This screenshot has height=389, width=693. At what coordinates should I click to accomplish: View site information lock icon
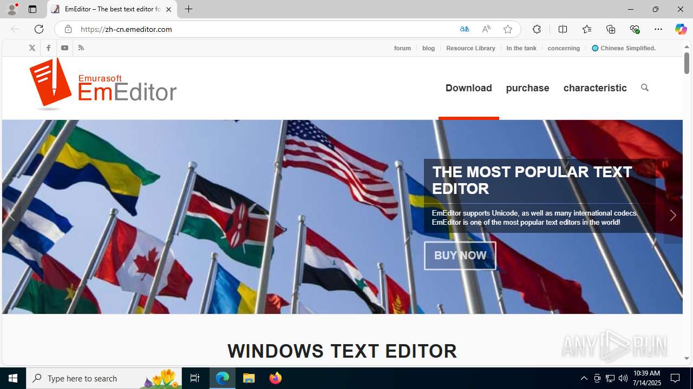[x=68, y=29]
